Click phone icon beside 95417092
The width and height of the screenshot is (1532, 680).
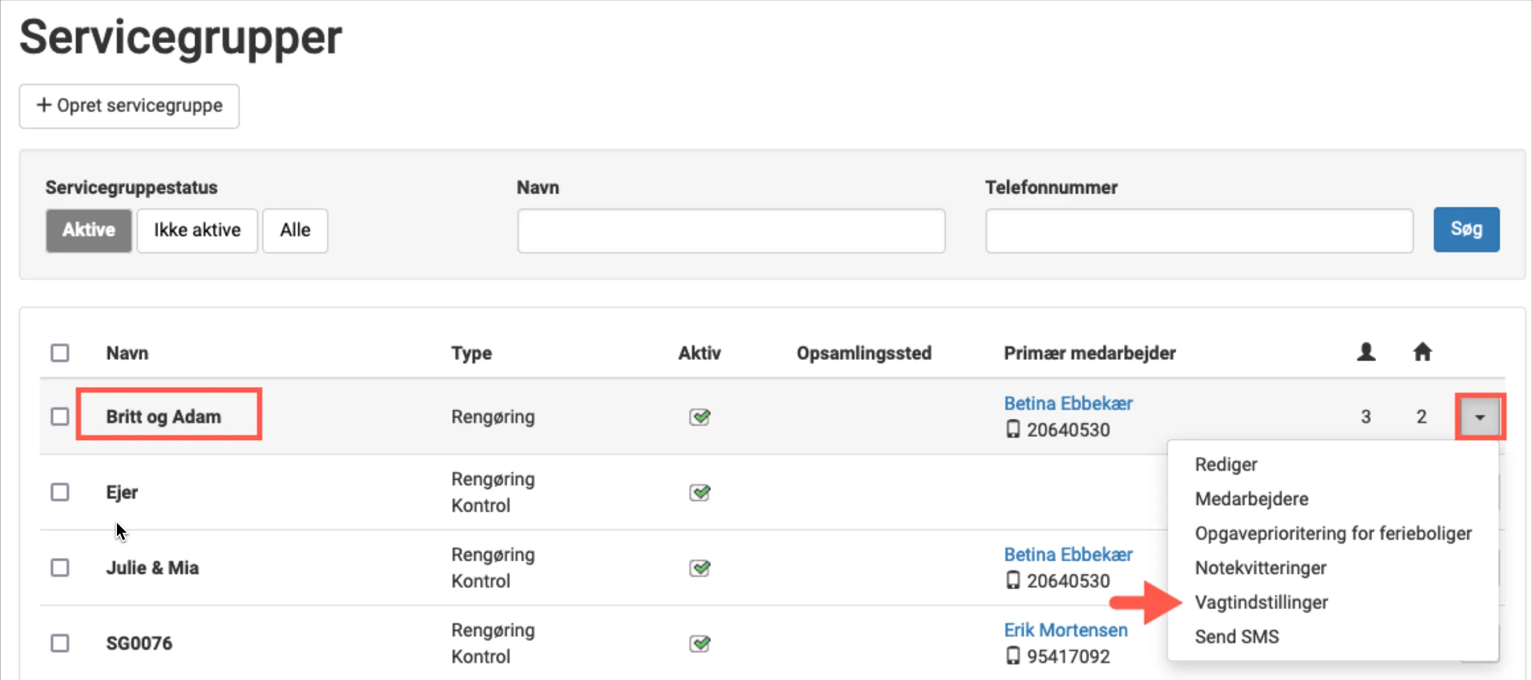pyautogui.click(x=1013, y=656)
